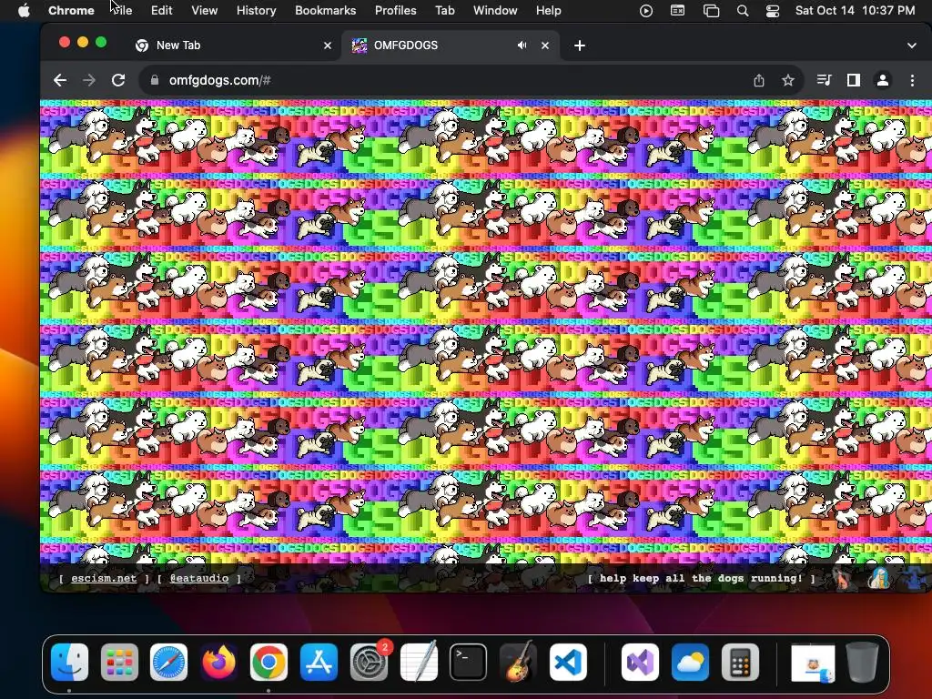
Task: Click help keep all the dogs running
Action: 701,578
